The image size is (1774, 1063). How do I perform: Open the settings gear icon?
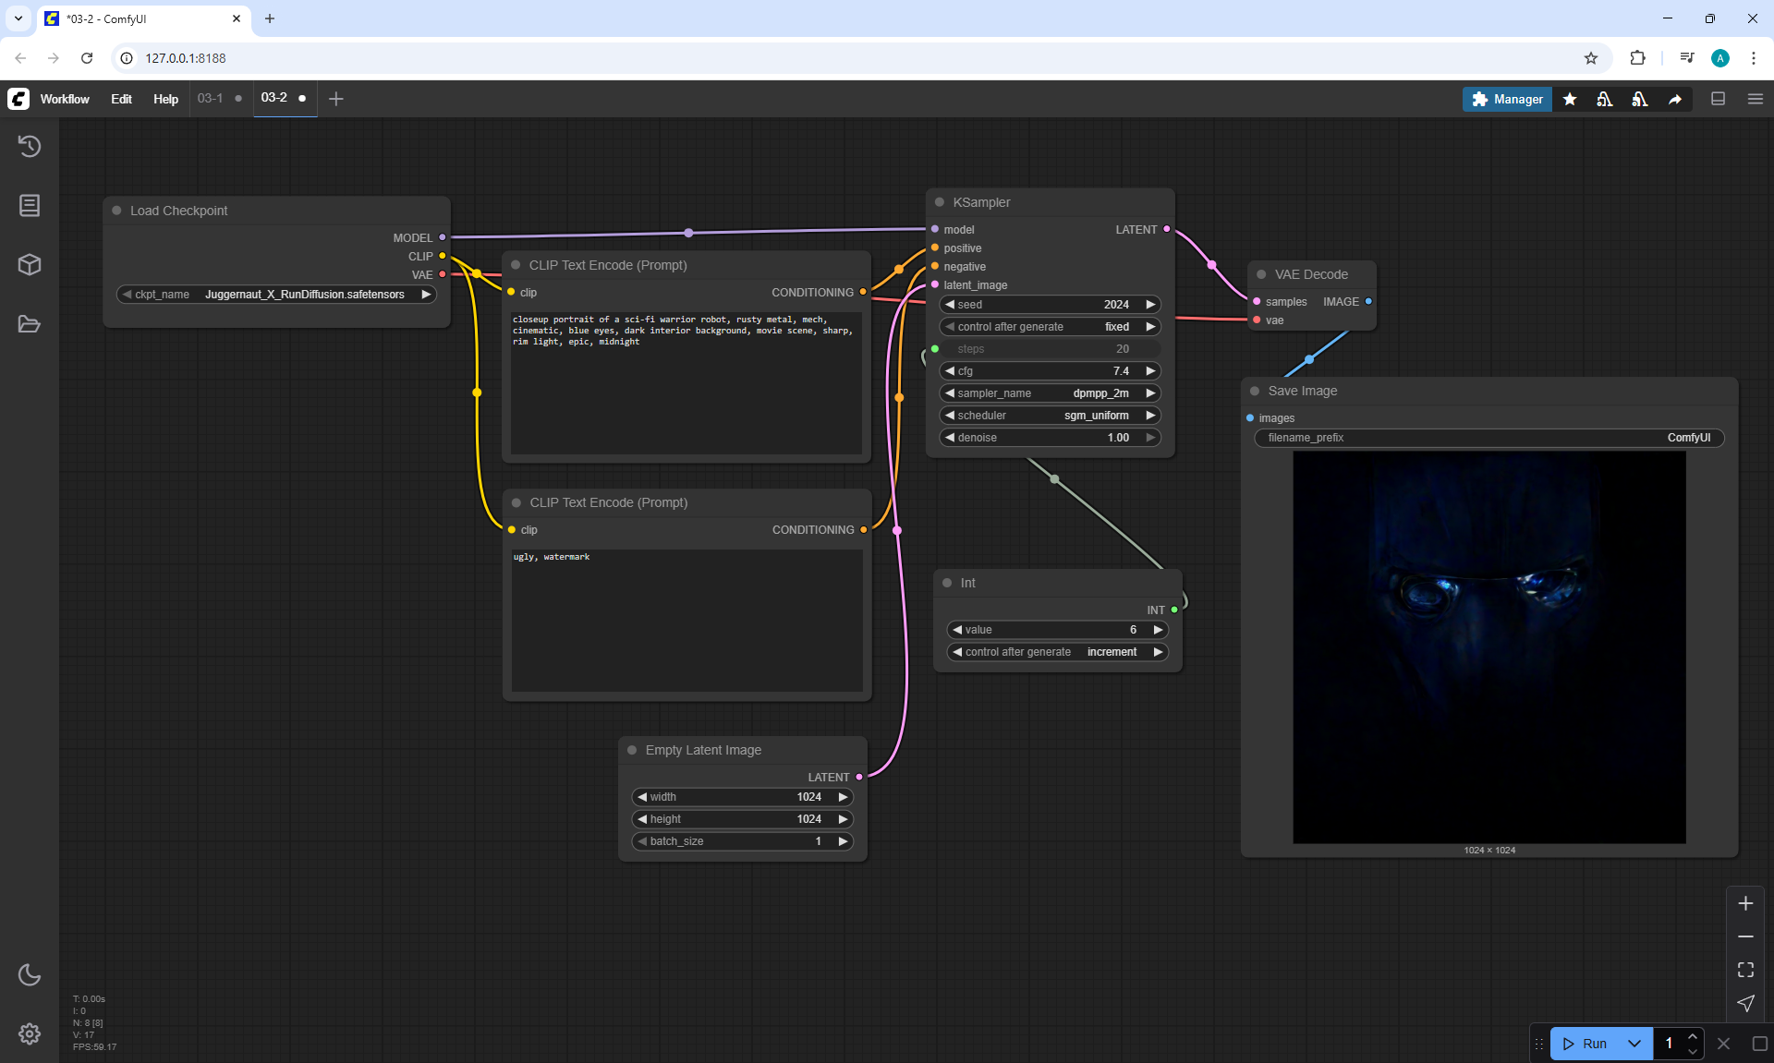[x=30, y=1033]
